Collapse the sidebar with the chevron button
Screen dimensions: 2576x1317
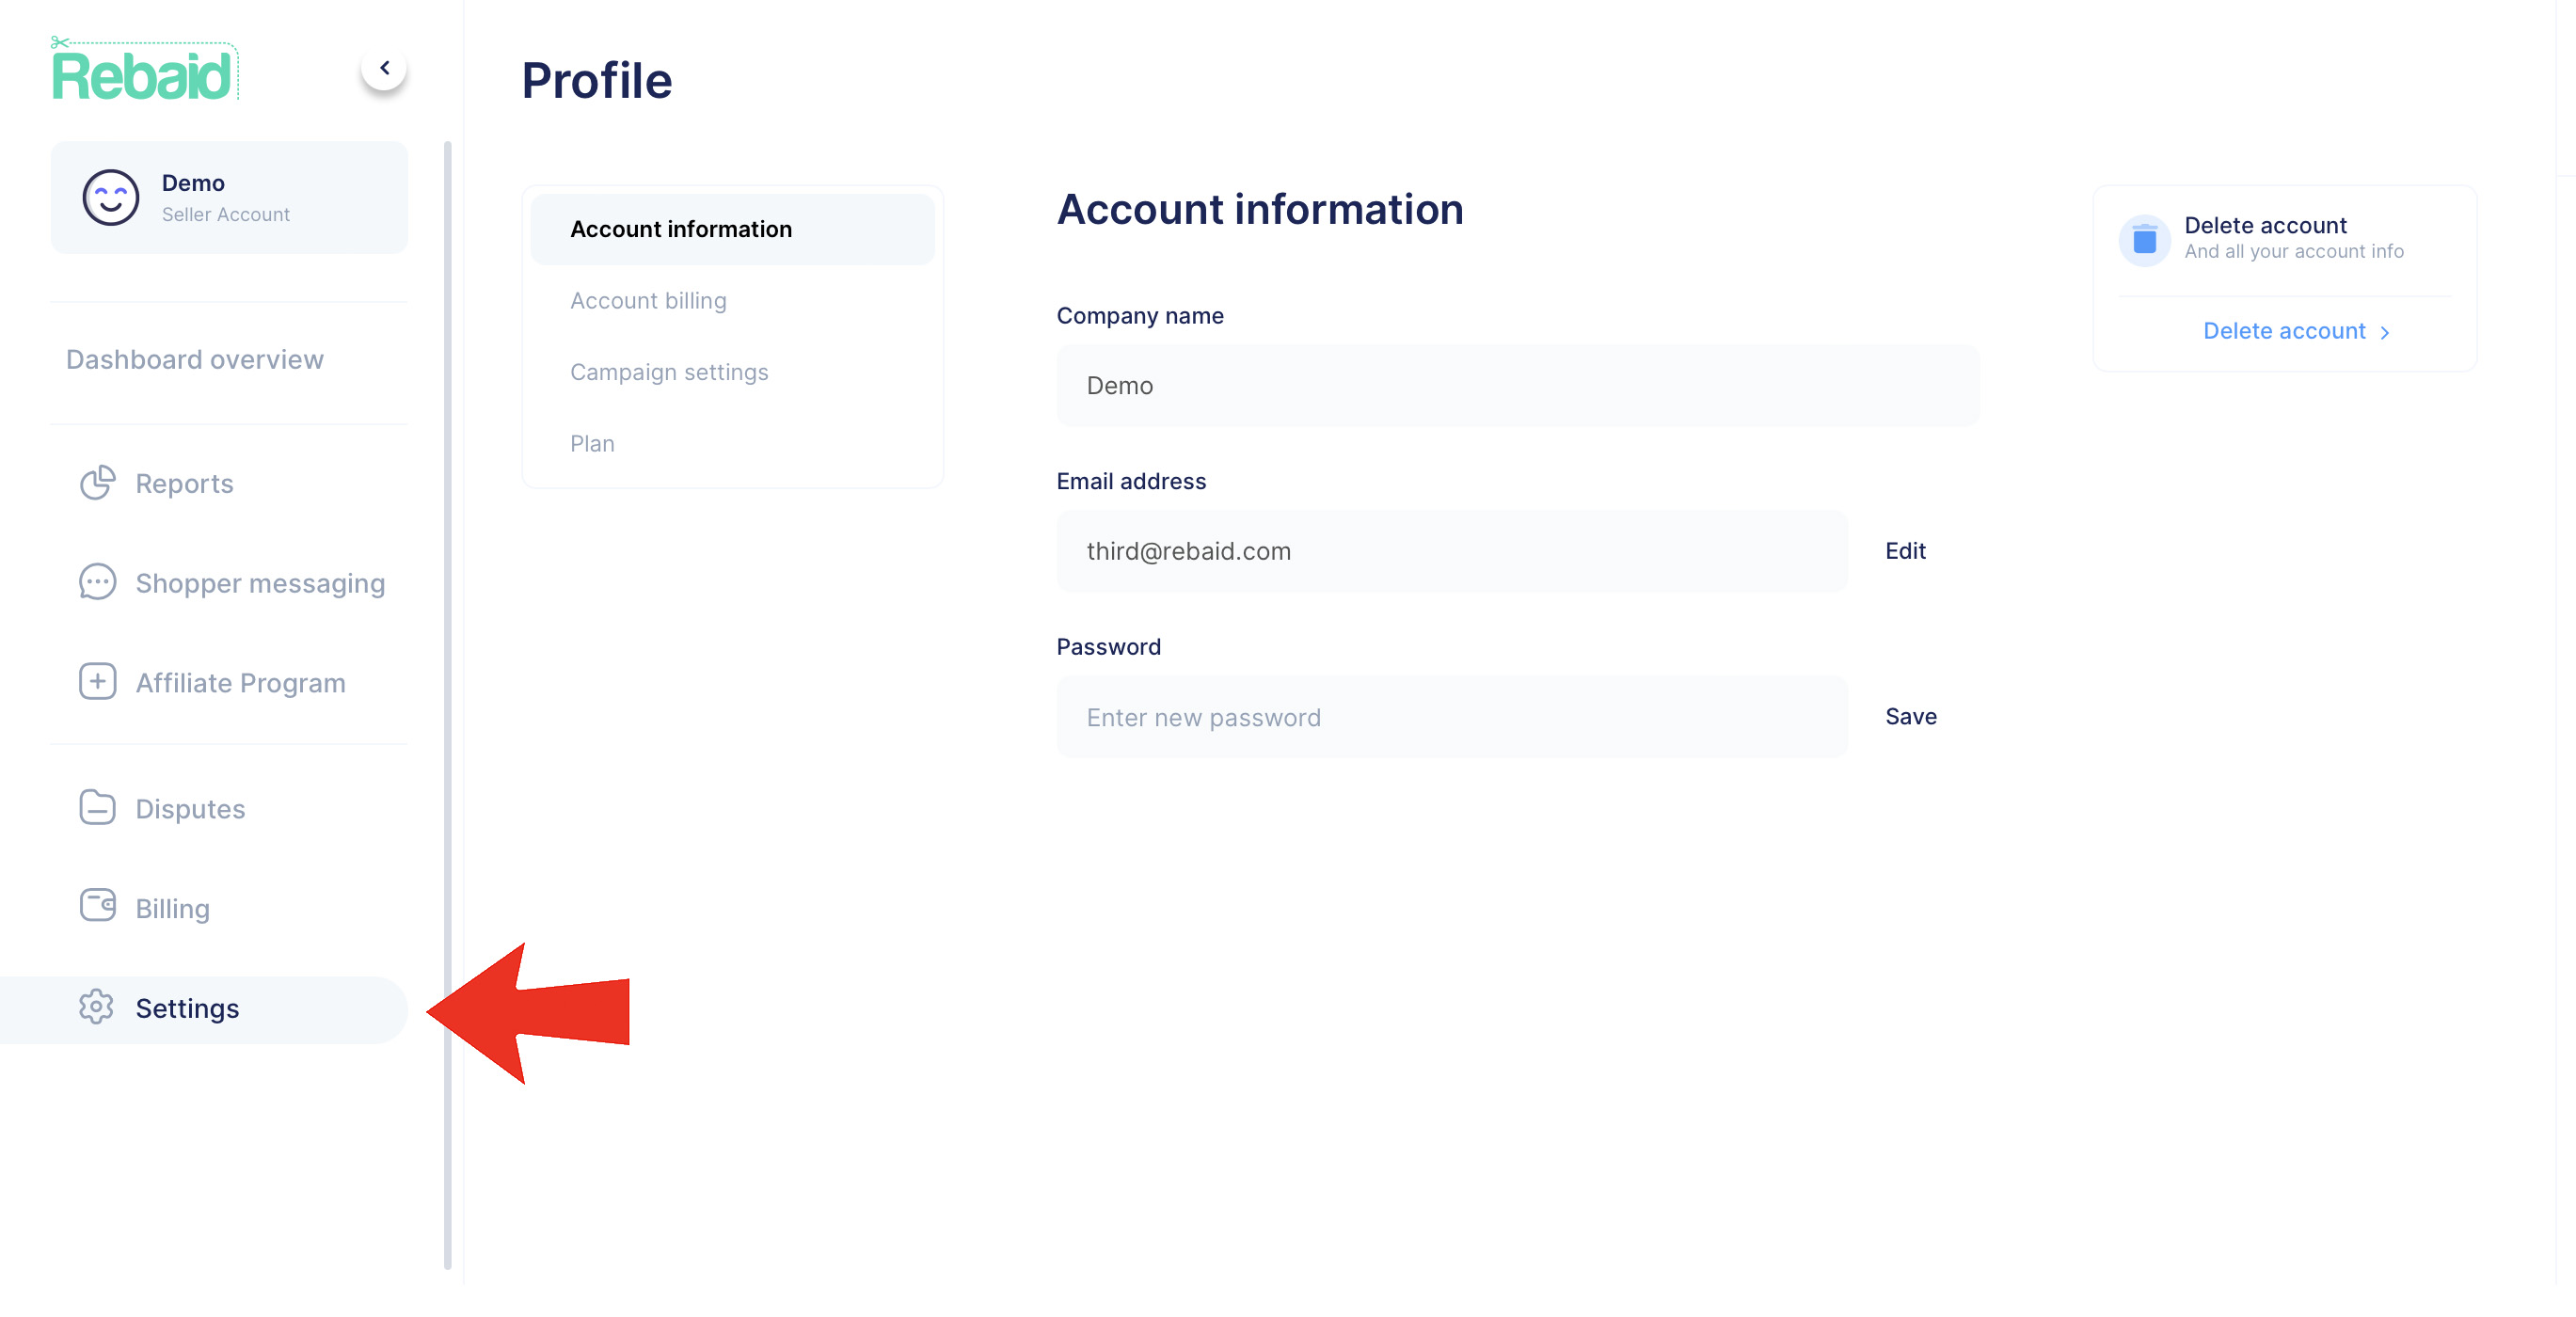tap(384, 68)
